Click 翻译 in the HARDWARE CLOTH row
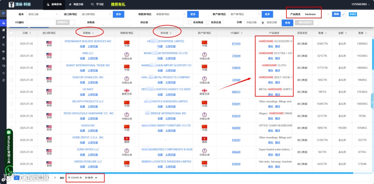Screen dimensions: 374x184 [278, 70]
